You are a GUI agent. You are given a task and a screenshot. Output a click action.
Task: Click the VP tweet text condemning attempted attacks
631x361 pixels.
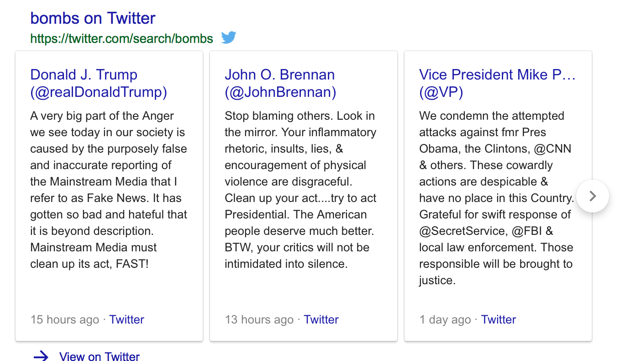click(496, 198)
